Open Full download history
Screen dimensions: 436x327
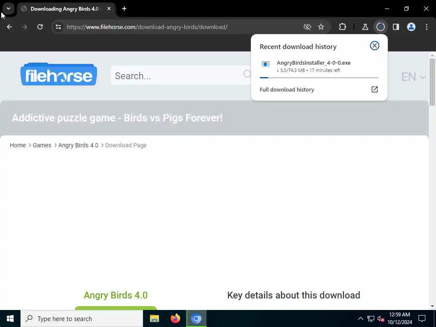[x=287, y=89]
